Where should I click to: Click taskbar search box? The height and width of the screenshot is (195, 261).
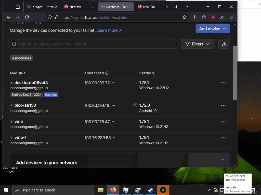coord(53,190)
